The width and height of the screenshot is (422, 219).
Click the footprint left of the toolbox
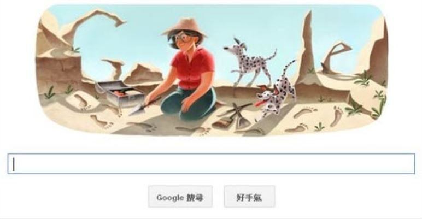tap(81, 102)
